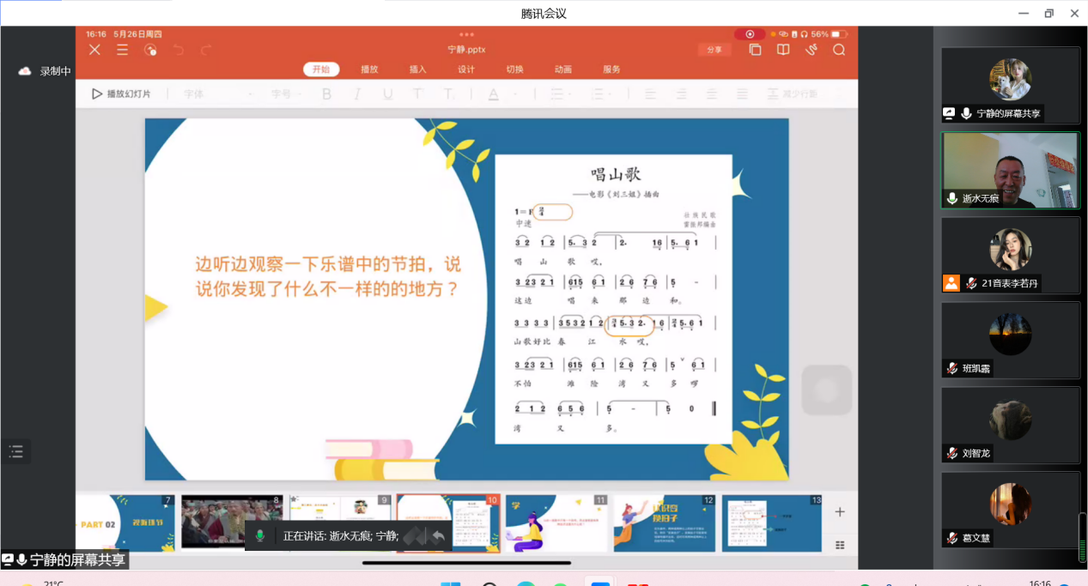The height and width of the screenshot is (586, 1088).
Task: Expand the font color dropdown arrow
Action: [515, 94]
